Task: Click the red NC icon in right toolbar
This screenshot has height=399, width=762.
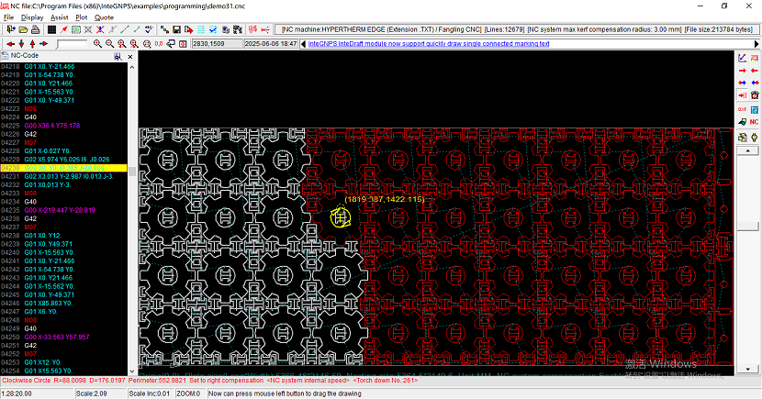Action: coord(754,121)
